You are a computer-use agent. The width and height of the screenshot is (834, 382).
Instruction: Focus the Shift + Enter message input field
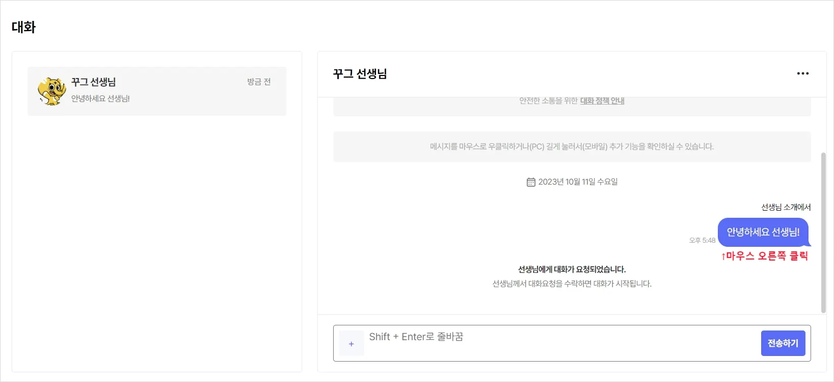pos(560,343)
